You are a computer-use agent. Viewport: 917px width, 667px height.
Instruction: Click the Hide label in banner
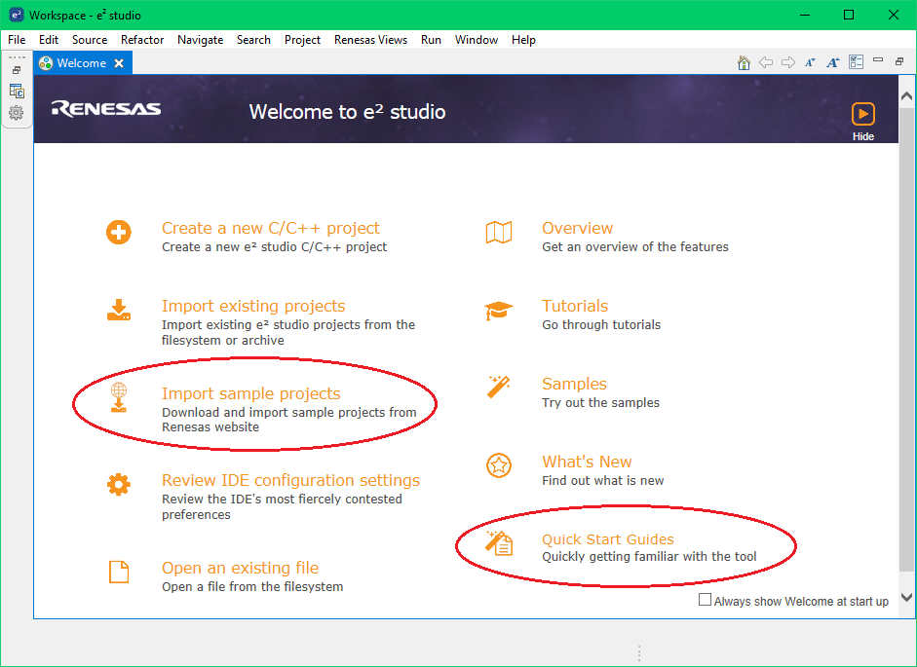(863, 136)
